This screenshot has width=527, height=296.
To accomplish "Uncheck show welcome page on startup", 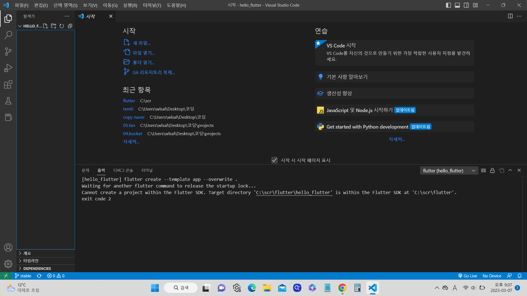I will 274,160.
